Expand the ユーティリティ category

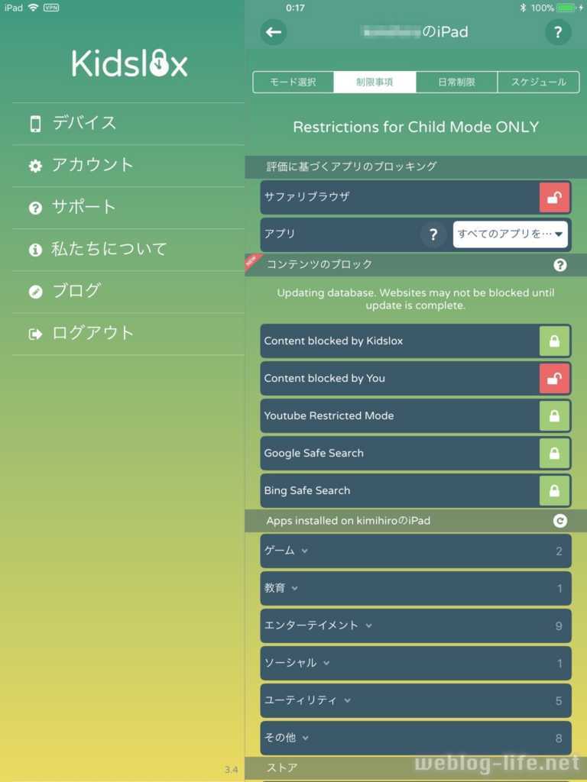(416, 701)
